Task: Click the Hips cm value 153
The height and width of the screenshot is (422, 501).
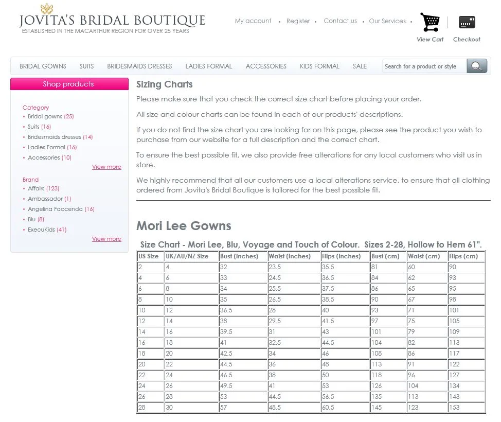Action: point(466,407)
